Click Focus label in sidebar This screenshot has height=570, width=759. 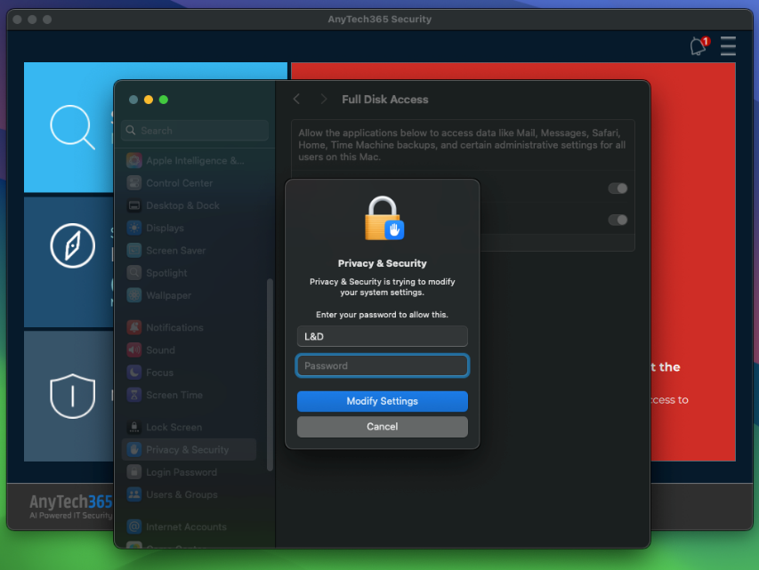click(160, 373)
